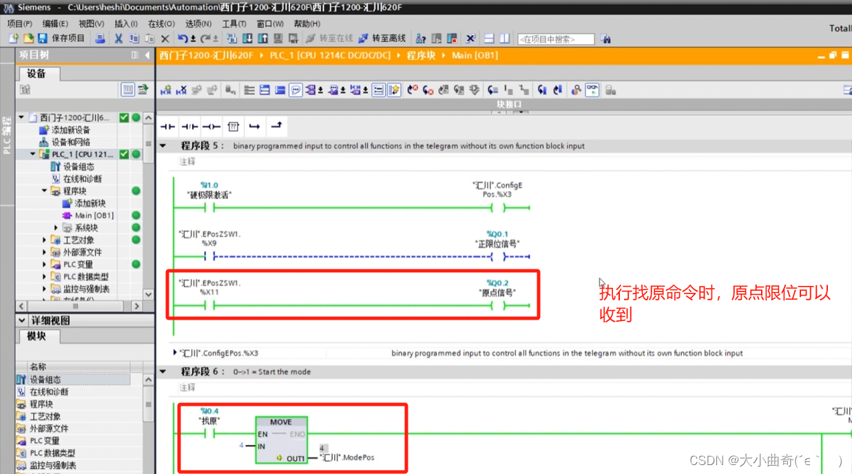Click the vertical split editor icon
This screenshot has width=852, height=474.
(x=505, y=39)
